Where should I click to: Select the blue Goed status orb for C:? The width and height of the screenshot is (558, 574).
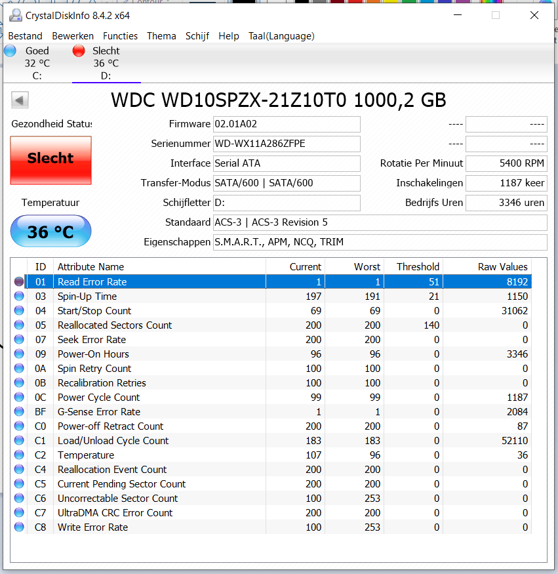[x=10, y=51]
